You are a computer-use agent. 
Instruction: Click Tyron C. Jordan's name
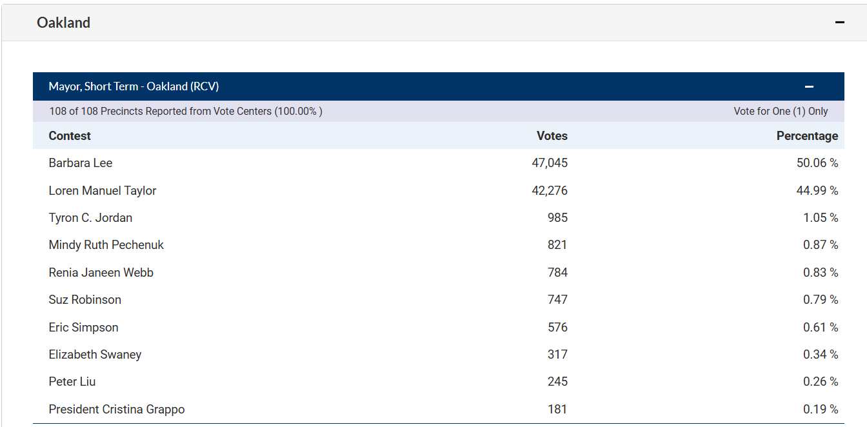pos(90,218)
